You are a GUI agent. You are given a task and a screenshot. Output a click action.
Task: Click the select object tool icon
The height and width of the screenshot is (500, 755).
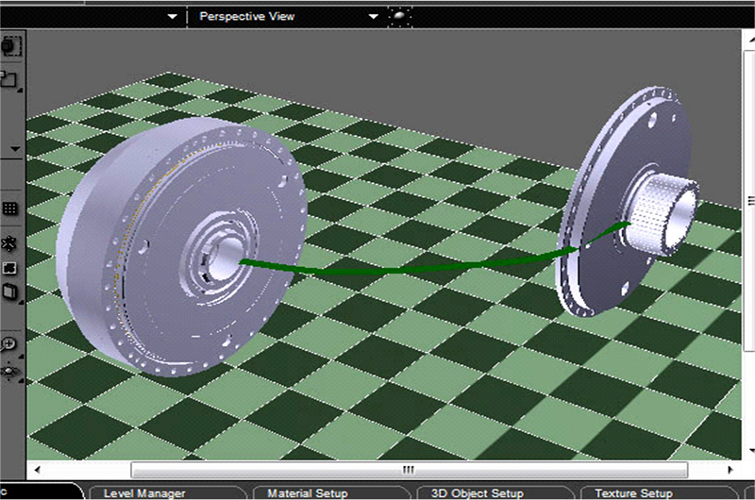pos(10,45)
